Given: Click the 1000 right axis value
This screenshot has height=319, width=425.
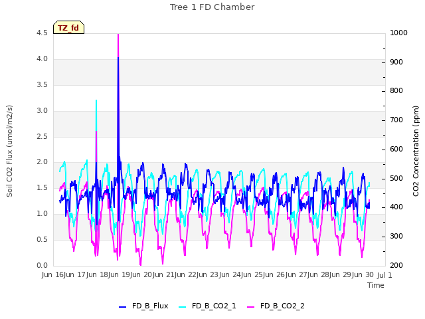Looking at the screenshot, I should [x=398, y=33].
